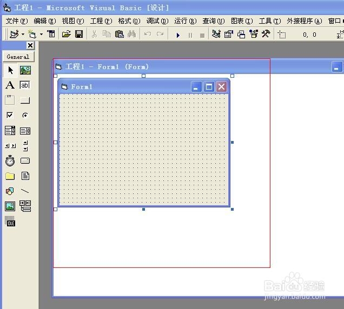Click the End stop button
Viewport: 344px width, 309px height.
click(202, 35)
